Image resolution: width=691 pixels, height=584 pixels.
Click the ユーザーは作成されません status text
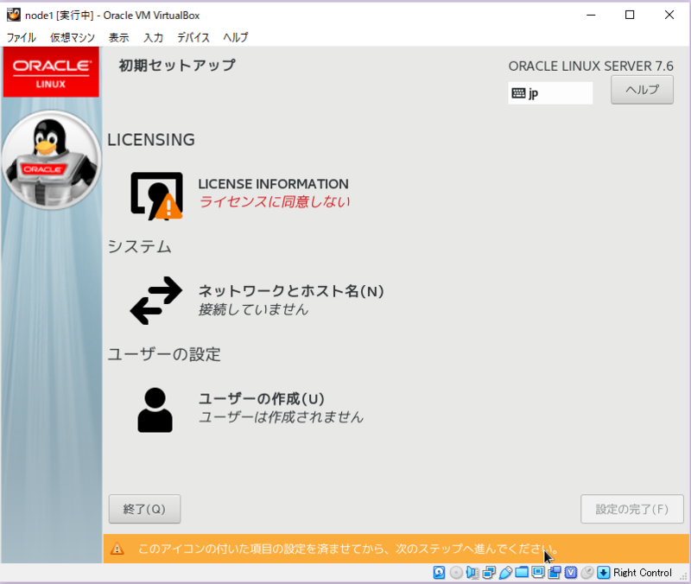[x=281, y=417]
